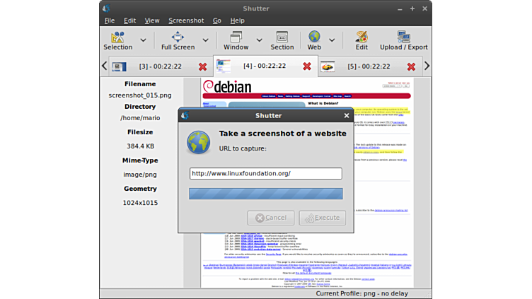
Task: Click the Full Screen capture icon
Action: click(x=178, y=37)
